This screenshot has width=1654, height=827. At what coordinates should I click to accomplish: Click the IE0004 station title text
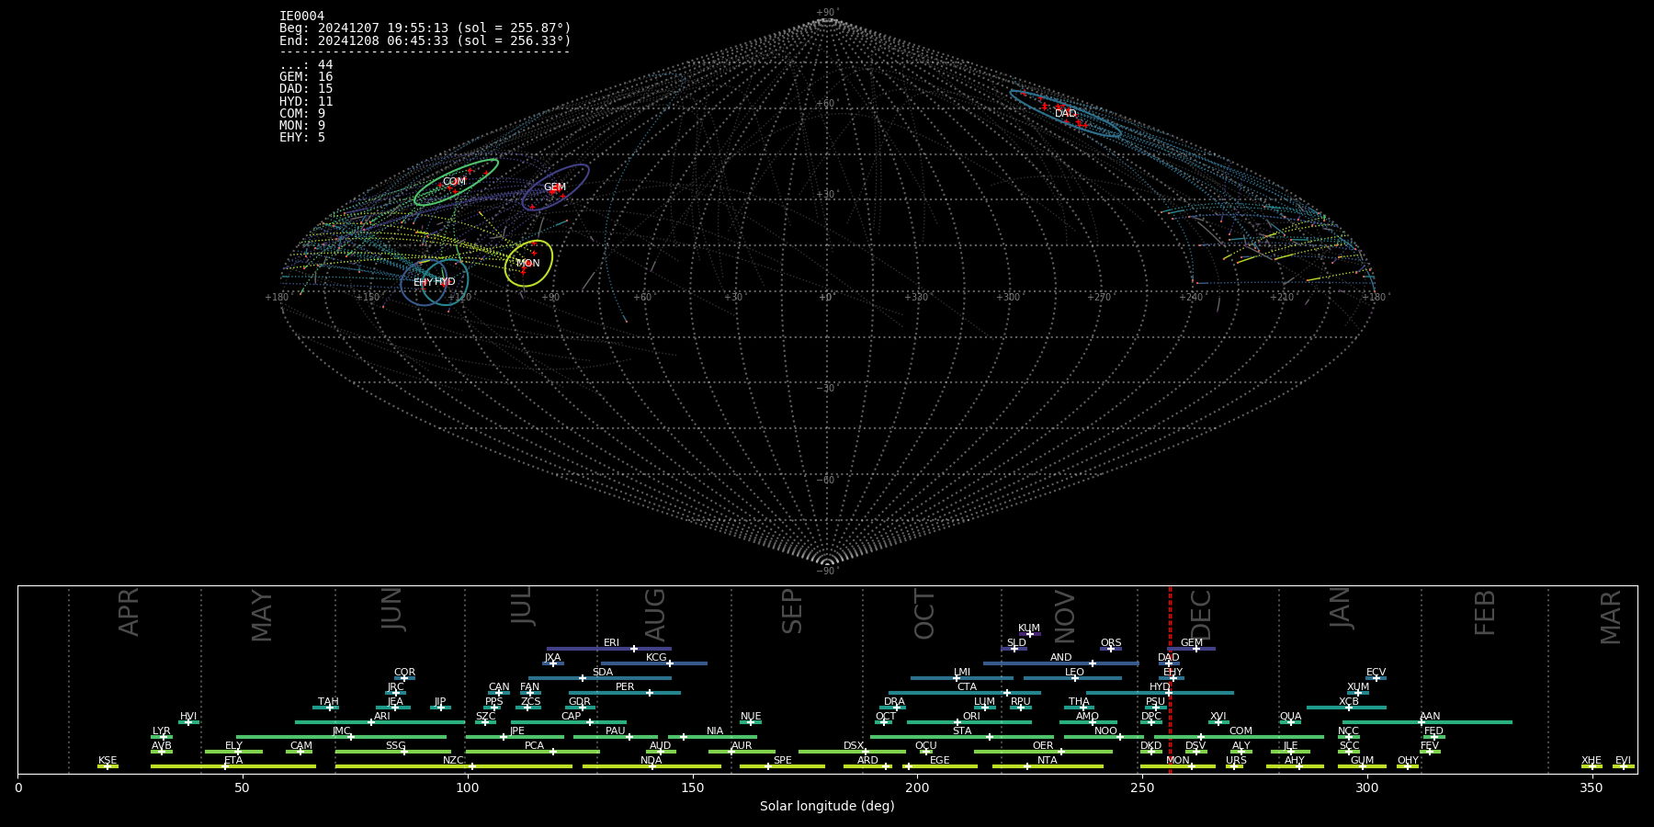point(301,17)
